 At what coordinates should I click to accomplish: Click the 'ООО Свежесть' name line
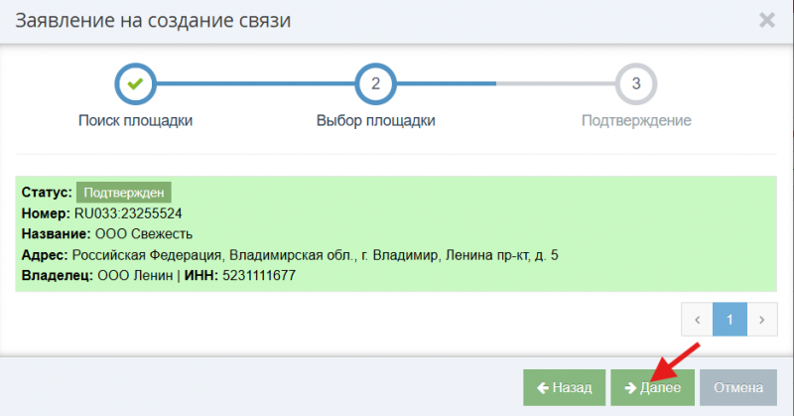[135, 234]
